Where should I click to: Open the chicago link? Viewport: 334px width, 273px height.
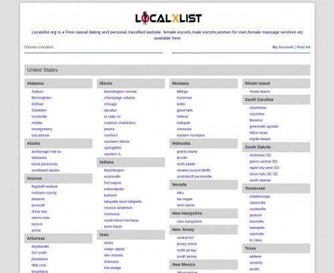pos(110,104)
